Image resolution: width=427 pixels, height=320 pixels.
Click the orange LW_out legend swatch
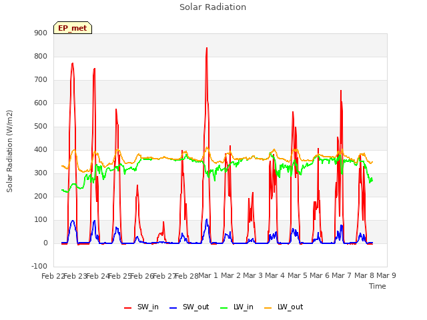tap(268, 308)
